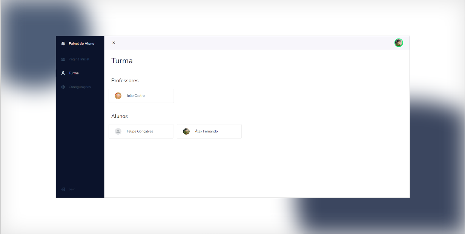Open the user profile avatar in top bar
Viewport: 465px width, 234px height.
[399, 43]
